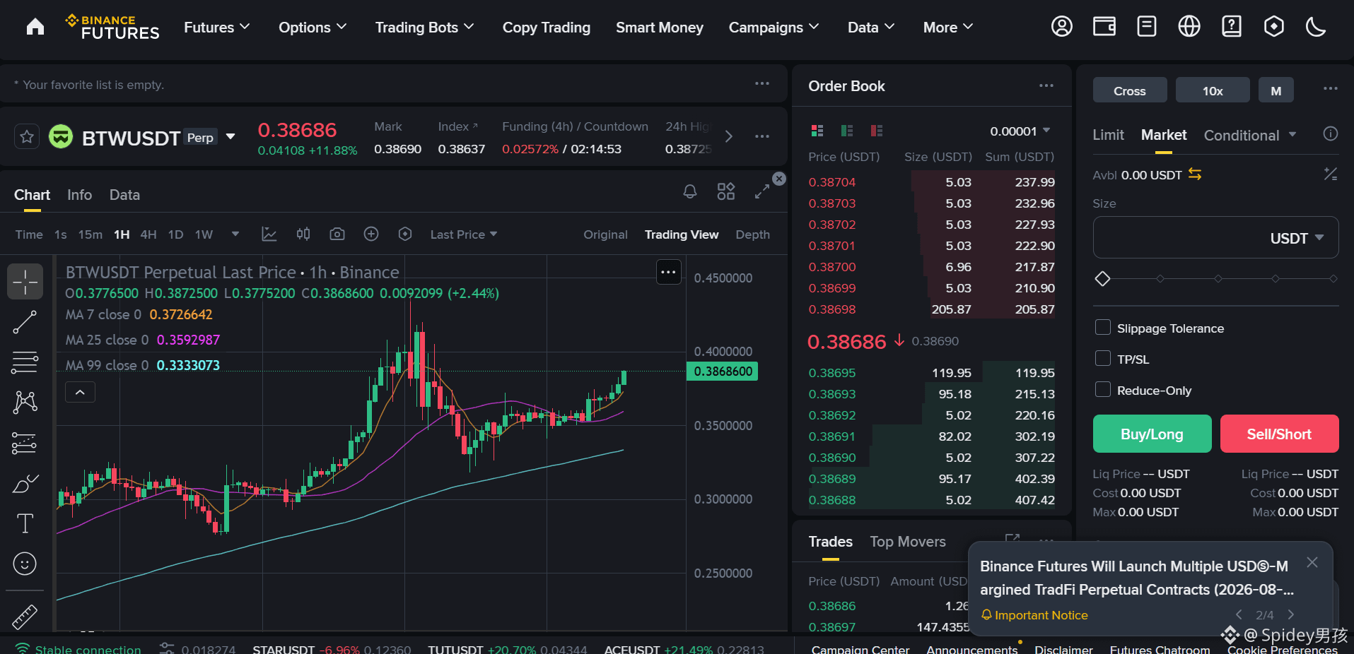Select the brush drawing tool
Image resolution: width=1354 pixels, height=654 pixels.
point(25,483)
